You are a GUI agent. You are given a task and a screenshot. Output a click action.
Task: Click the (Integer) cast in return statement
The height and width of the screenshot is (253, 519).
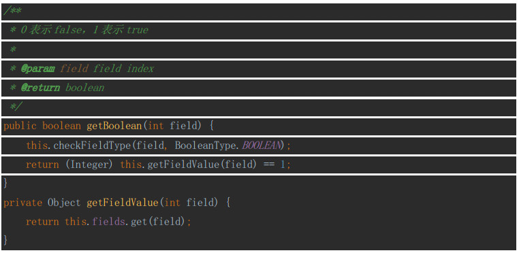(89, 165)
